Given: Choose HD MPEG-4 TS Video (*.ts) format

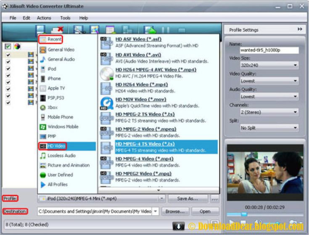Looking at the screenshot, I should coord(166,147).
